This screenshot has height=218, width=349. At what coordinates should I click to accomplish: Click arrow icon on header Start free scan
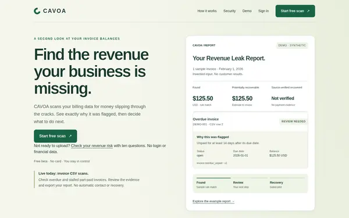(308, 11)
